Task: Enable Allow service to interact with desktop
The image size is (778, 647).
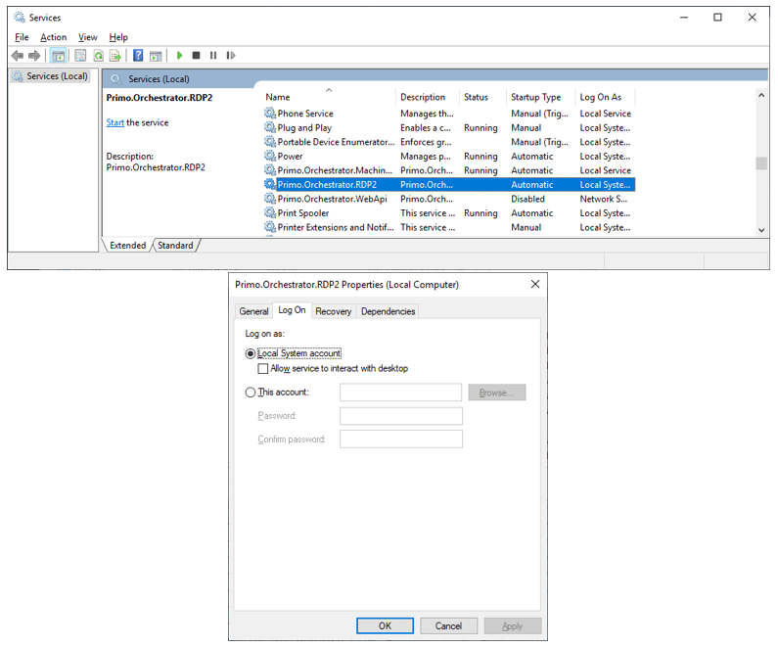Action: (x=262, y=369)
